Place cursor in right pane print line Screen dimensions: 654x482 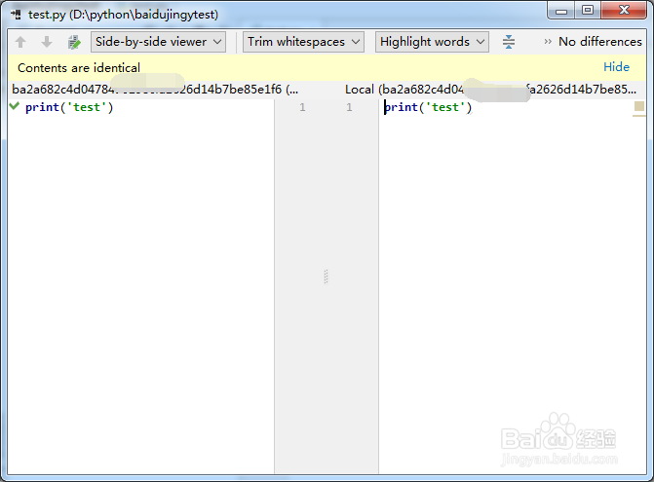428,107
